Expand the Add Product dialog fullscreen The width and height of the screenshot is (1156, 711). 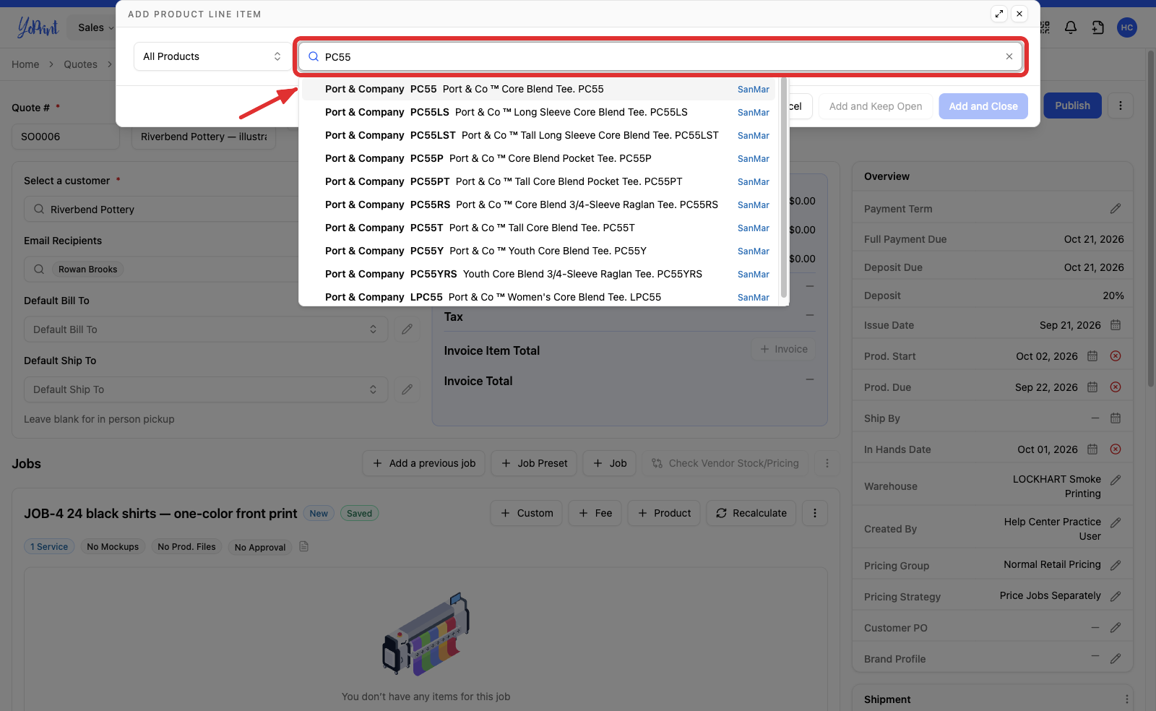(x=999, y=14)
